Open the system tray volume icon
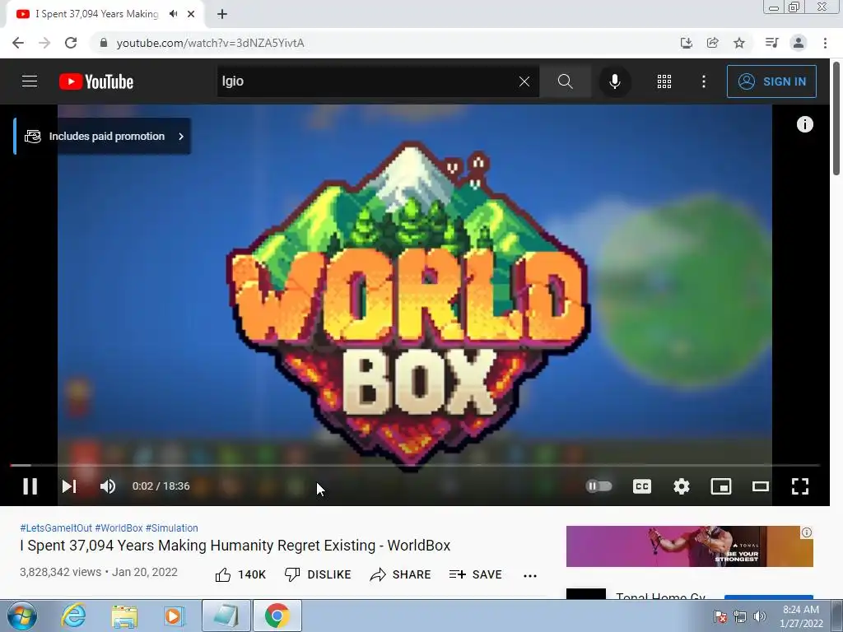Viewport: 843px width, 632px height. pos(760,616)
